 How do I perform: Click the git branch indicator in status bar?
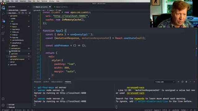(x=6, y=110)
